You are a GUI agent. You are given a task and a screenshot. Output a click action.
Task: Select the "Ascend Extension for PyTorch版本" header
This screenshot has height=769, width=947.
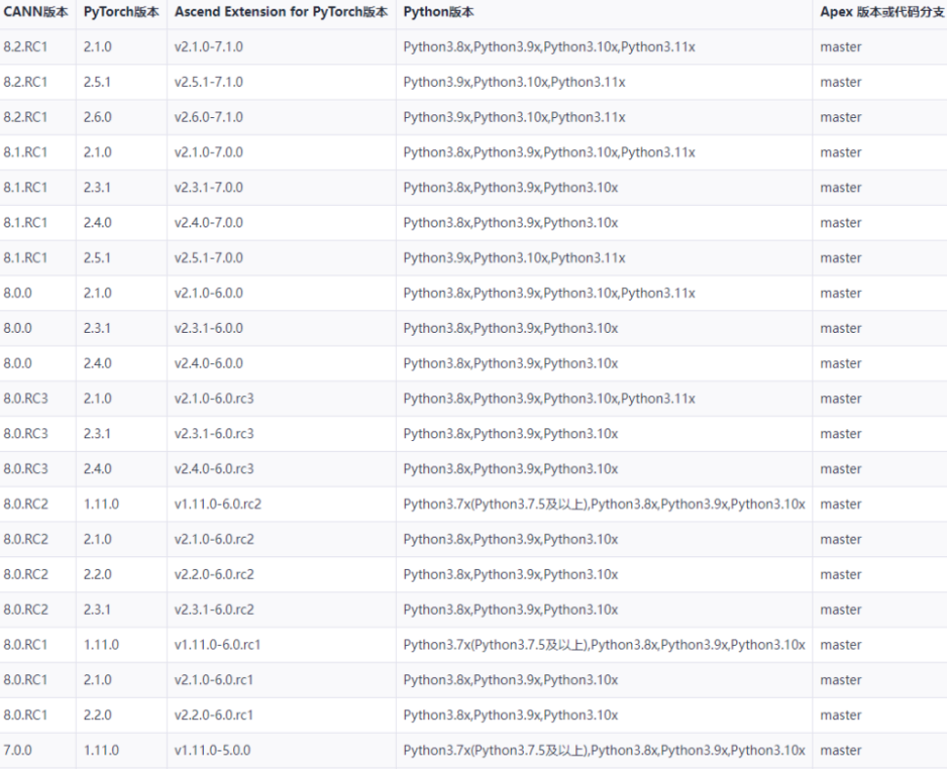pos(282,12)
